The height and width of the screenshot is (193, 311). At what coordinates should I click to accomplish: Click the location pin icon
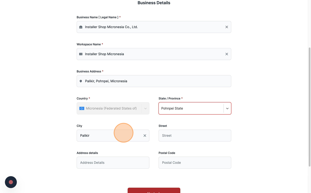pos(81,81)
